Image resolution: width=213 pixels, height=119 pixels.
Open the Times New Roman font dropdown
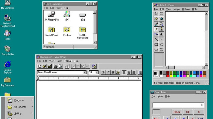coord(85,73)
